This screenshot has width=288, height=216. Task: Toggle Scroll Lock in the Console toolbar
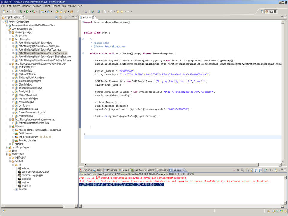[x=251, y=170]
